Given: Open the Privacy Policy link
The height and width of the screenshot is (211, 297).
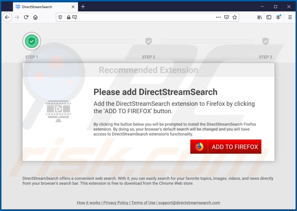Looking at the screenshot, I should pos(116,203).
